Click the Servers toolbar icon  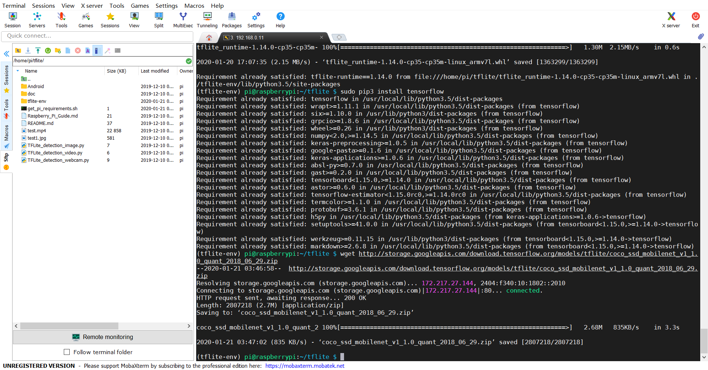(x=37, y=20)
